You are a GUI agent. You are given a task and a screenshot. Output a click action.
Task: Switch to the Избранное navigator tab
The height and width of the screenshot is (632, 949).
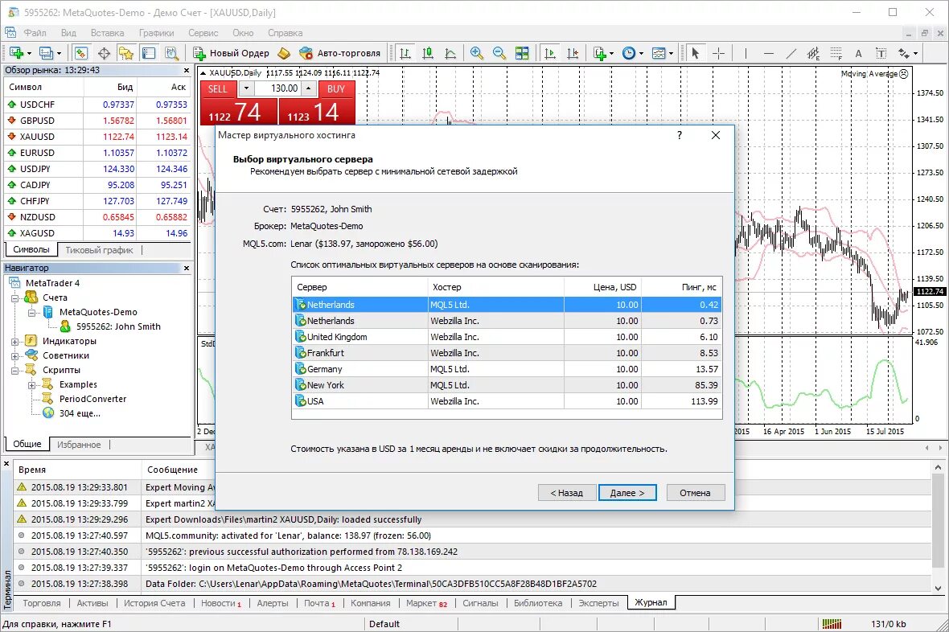pyautogui.click(x=79, y=445)
